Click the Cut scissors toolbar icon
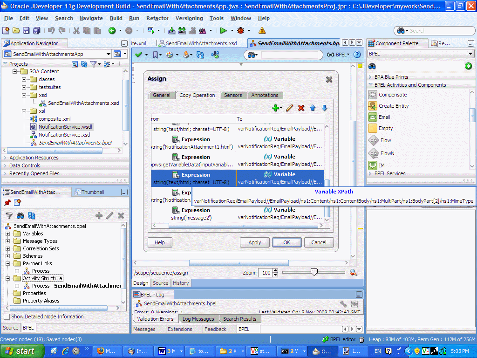This screenshot has height=358, width=477. 76,30
